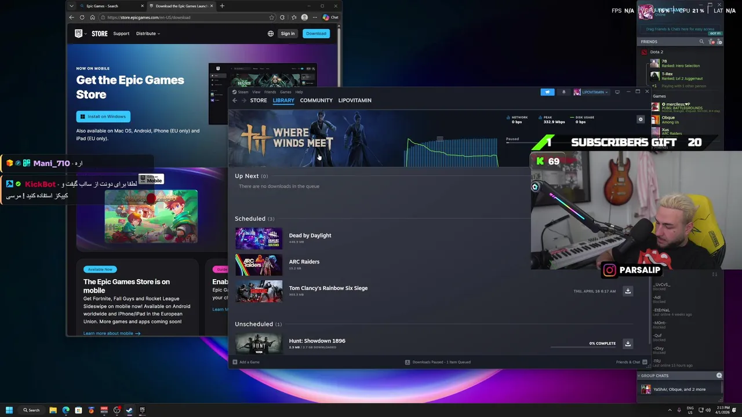742x417 pixels.
Task: Open the Help menu in Steam
Action: coord(299,92)
